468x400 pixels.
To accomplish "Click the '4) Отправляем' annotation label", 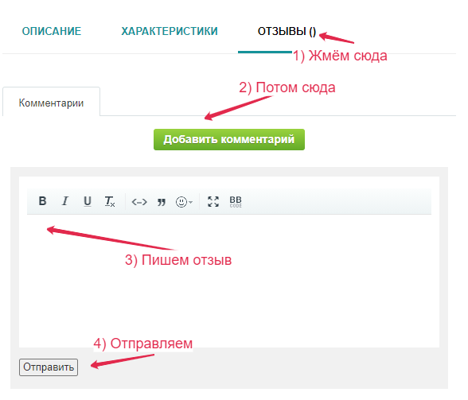I will click(143, 344).
